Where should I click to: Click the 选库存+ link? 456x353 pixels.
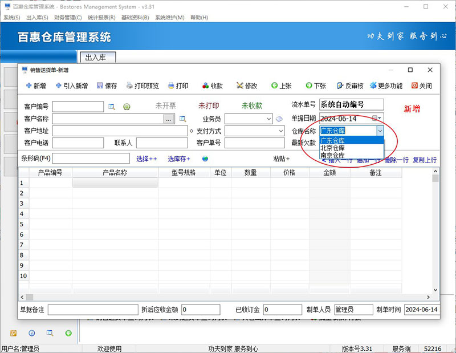click(x=179, y=159)
